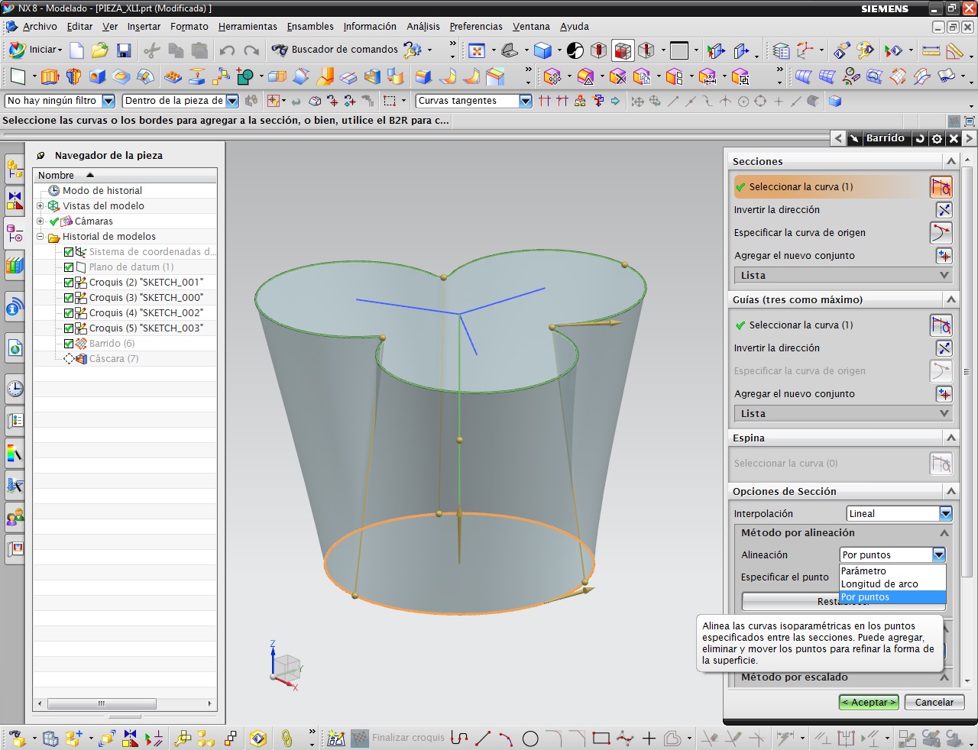
Task: Click the Open folder icon
Action: [100, 50]
